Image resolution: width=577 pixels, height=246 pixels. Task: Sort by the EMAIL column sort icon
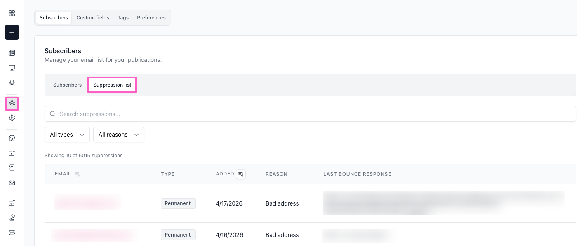tap(77, 174)
